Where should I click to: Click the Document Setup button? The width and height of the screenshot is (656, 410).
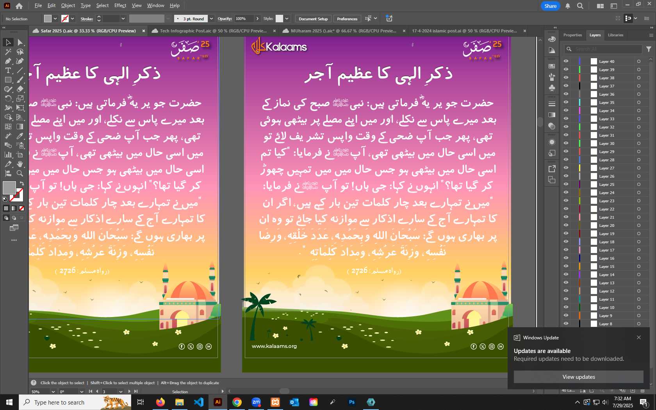point(313,19)
